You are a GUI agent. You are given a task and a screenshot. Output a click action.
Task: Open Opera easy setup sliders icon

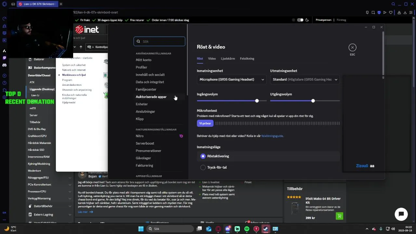coord(411,13)
